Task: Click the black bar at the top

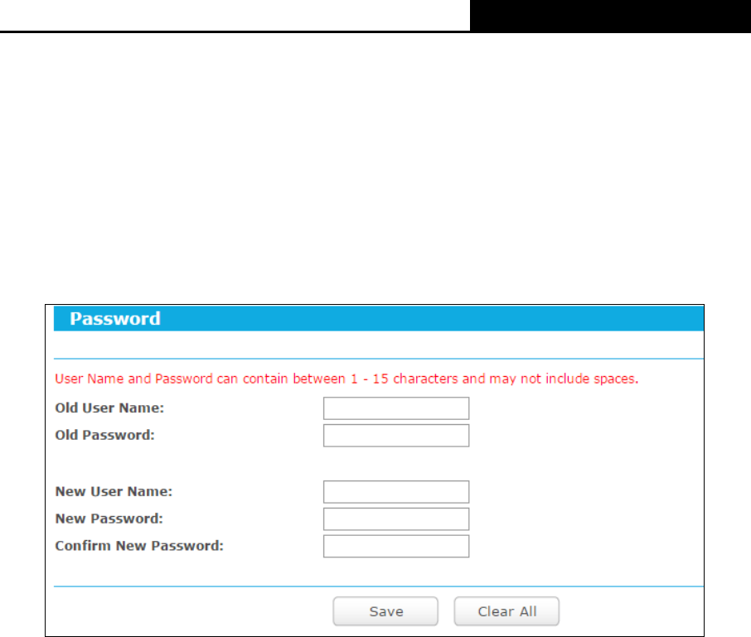Action: pos(610,16)
